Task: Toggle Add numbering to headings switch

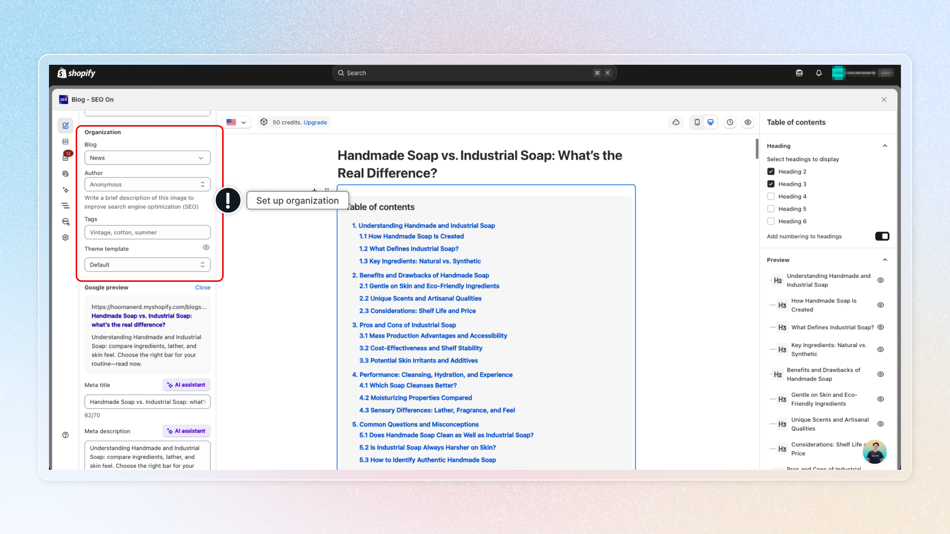Action: click(882, 236)
